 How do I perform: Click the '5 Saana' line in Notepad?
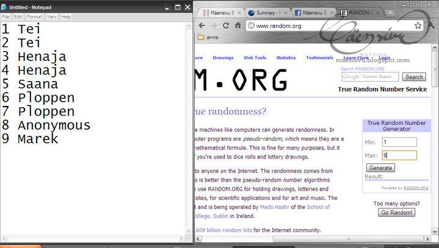pos(30,84)
